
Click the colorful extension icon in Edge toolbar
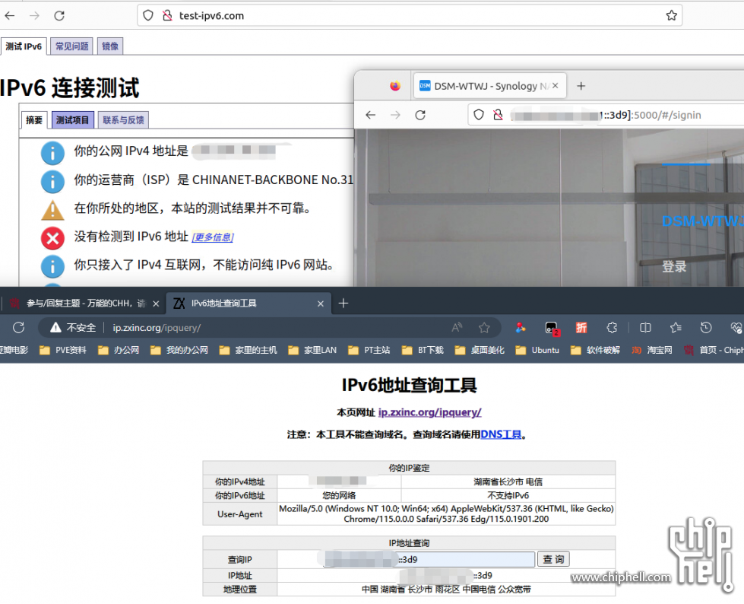click(x=521, y=328)
